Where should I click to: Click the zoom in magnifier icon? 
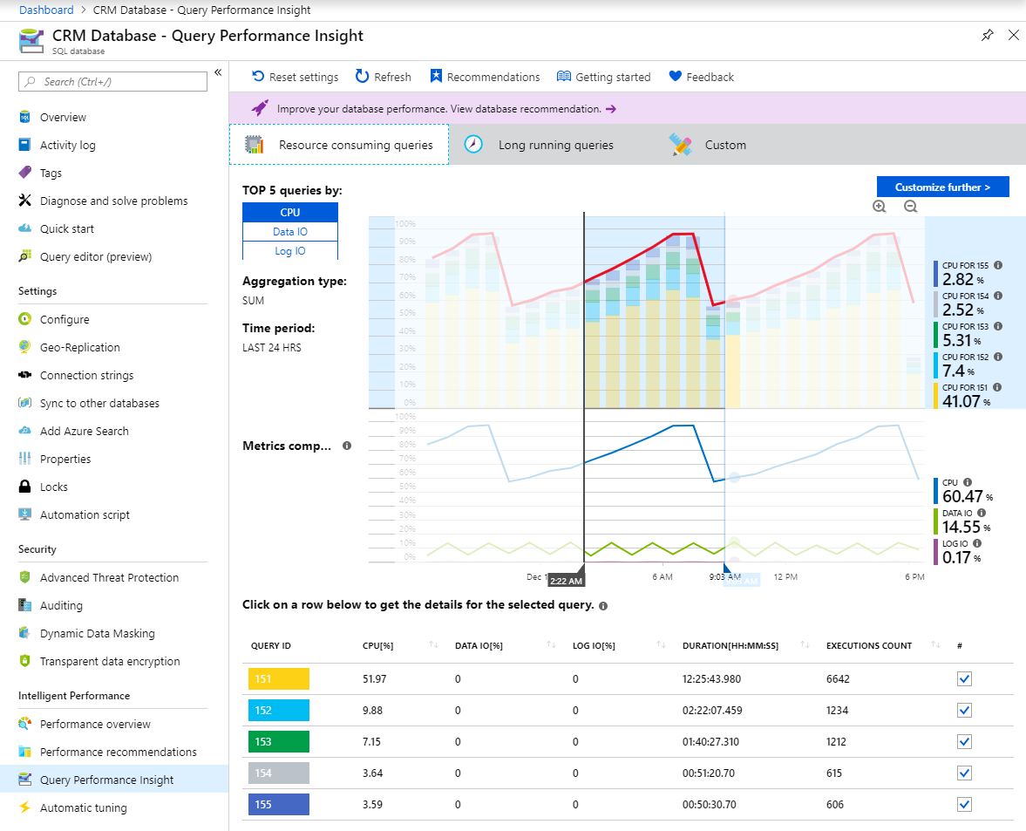[879, 207]
